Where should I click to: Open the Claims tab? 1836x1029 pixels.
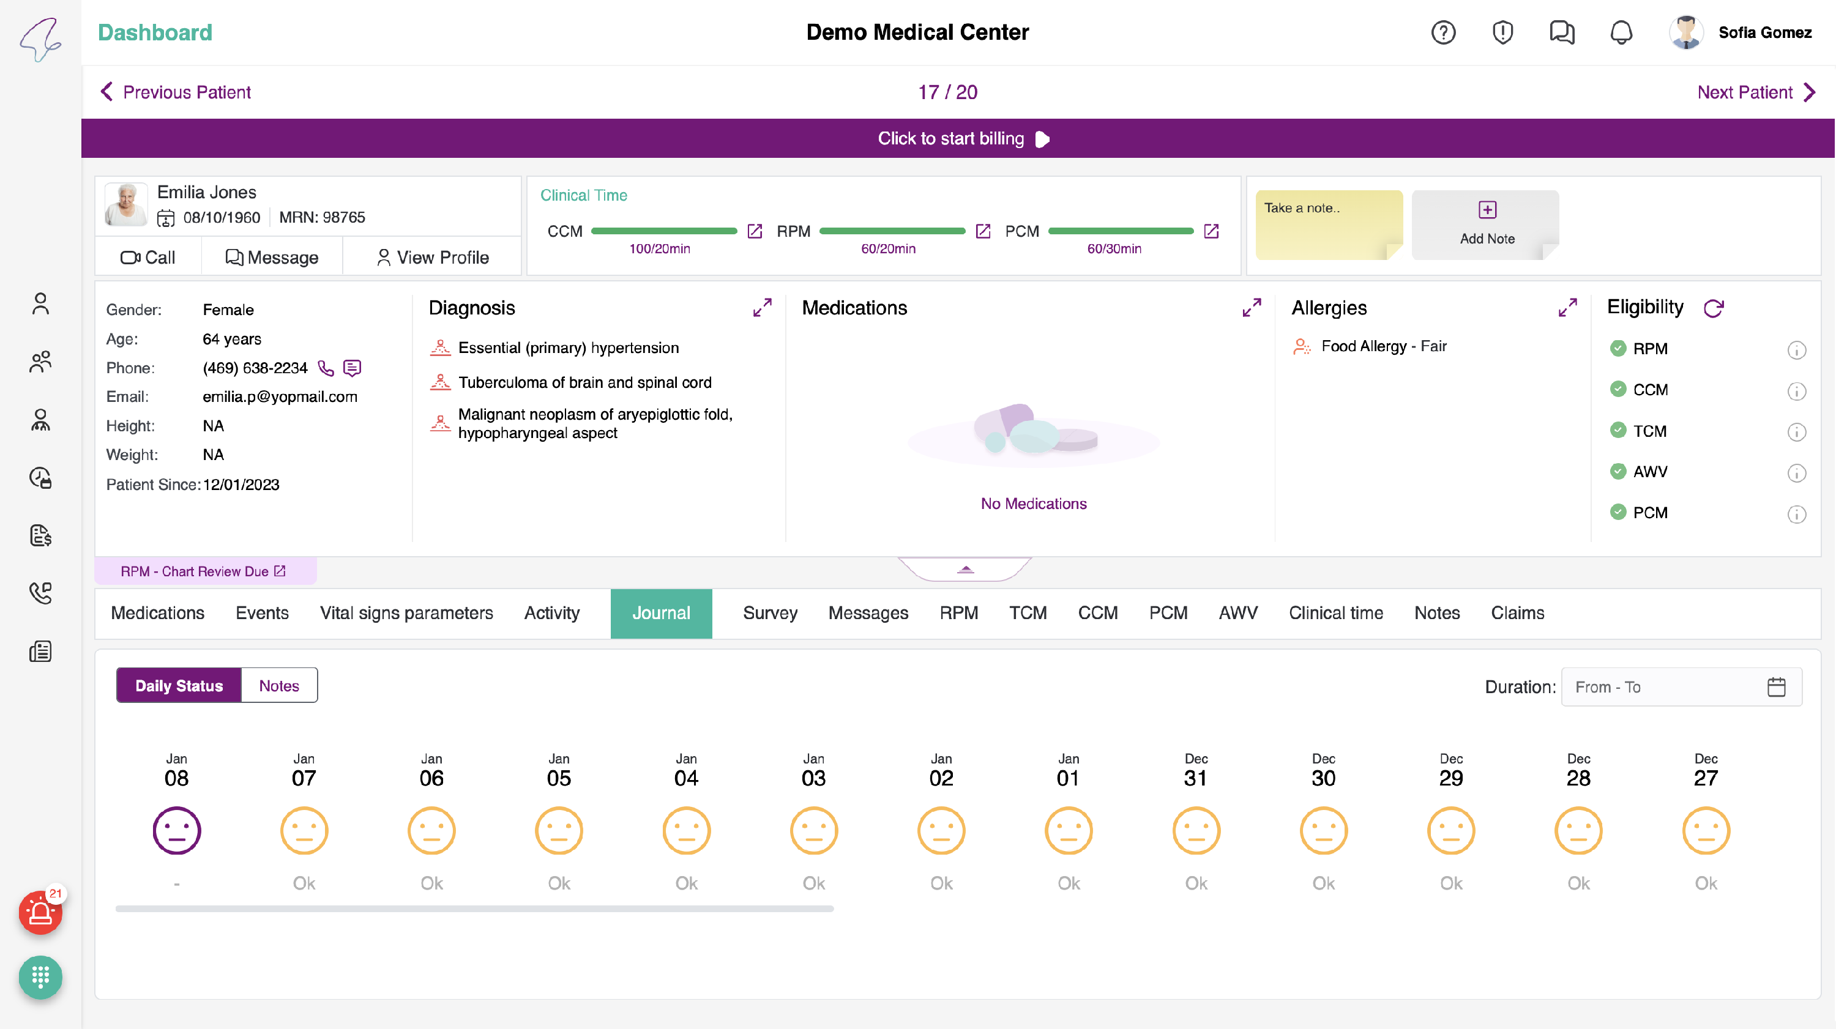coord(1517,613)
